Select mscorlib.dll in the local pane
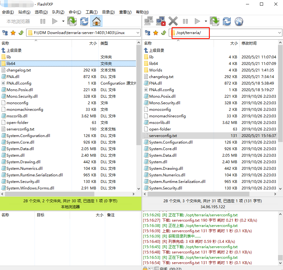The image size is (283, 270). tap(68, 116)
